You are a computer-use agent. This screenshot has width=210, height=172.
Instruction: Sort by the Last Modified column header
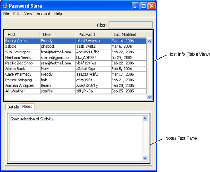(x=128, y=35)
